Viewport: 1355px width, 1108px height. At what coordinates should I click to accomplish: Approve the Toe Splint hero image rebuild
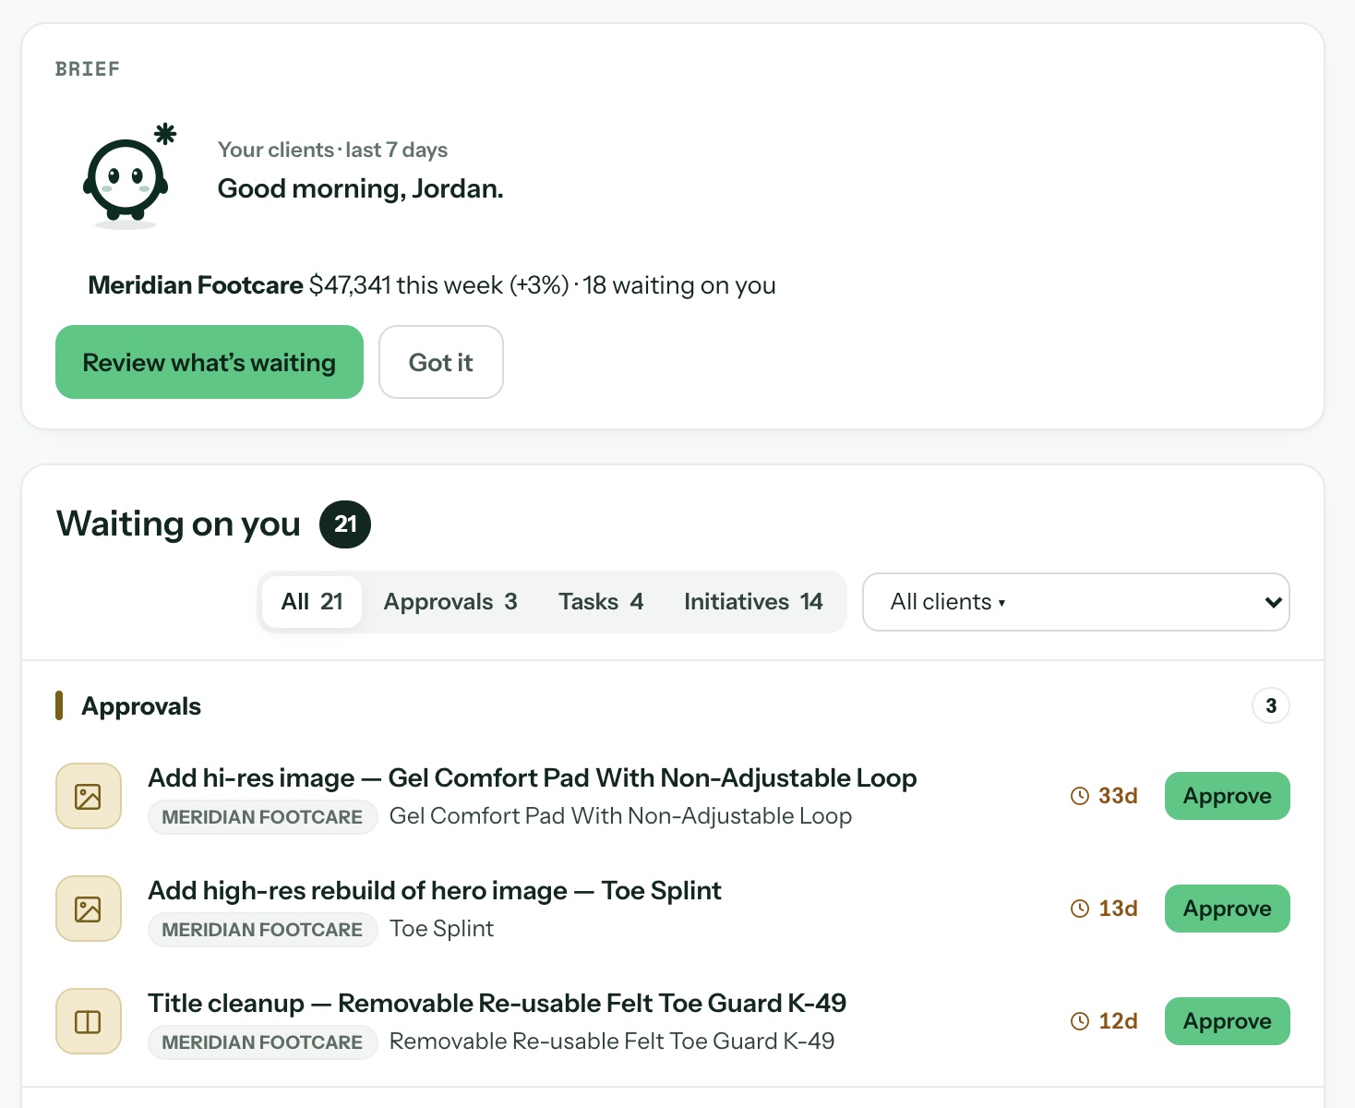(1227, 909)
